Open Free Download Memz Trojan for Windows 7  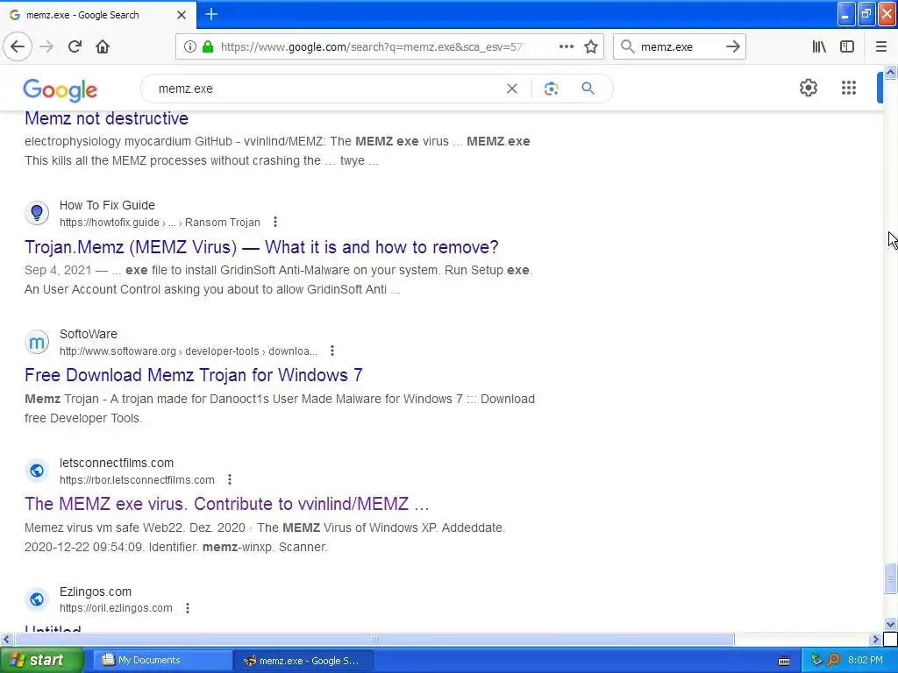pos(194,375)
